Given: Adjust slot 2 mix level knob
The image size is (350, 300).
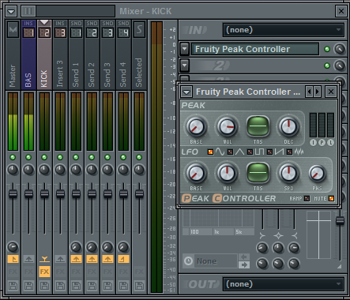Looking at the screenshot, I should pos(340,66).
